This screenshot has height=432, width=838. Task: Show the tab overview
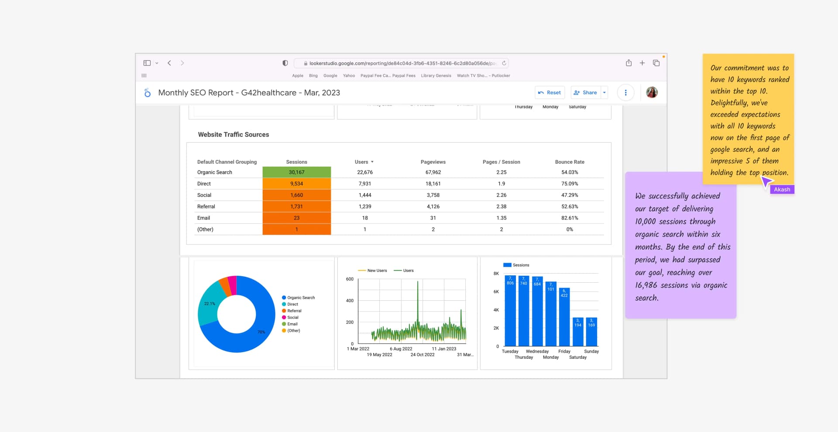(656, 63)
